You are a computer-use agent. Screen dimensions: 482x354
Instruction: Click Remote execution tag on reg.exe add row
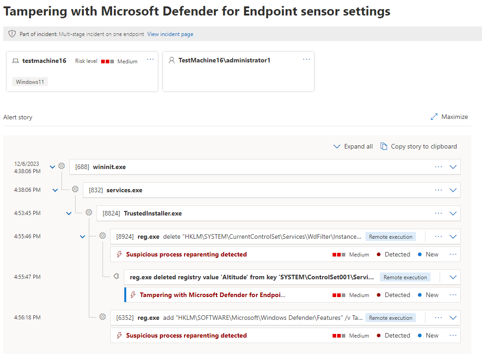pos(390,318)
